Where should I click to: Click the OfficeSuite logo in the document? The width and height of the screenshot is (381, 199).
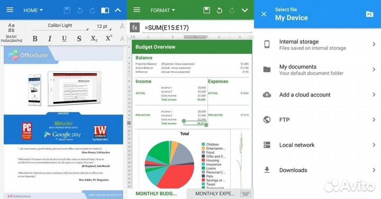[28, 55]
